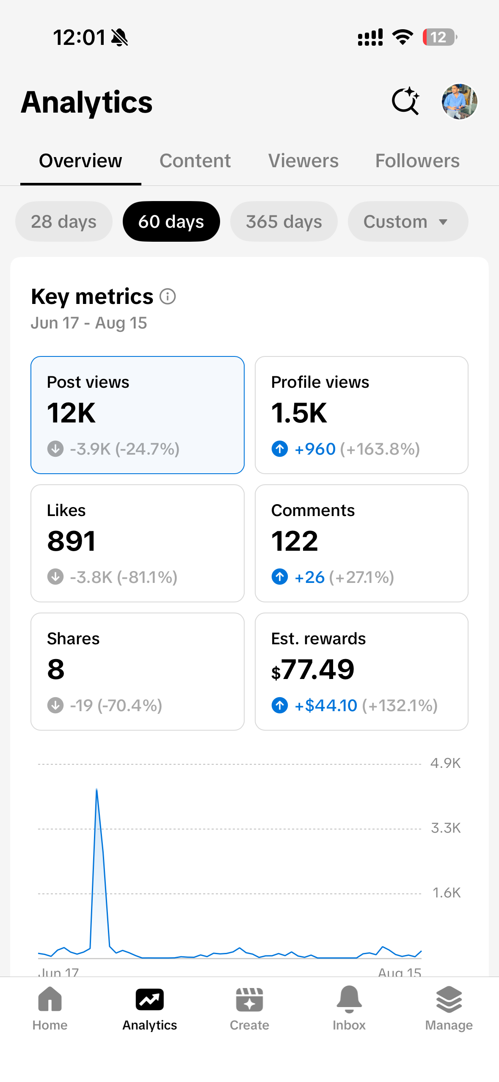Tap the Key metrics info icon

click(x=168, y=296)
